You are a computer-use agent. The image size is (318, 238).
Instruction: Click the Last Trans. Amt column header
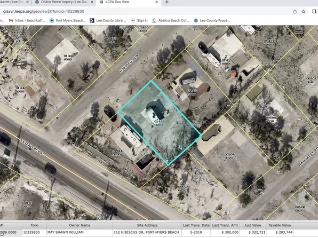tap(225, 225)
